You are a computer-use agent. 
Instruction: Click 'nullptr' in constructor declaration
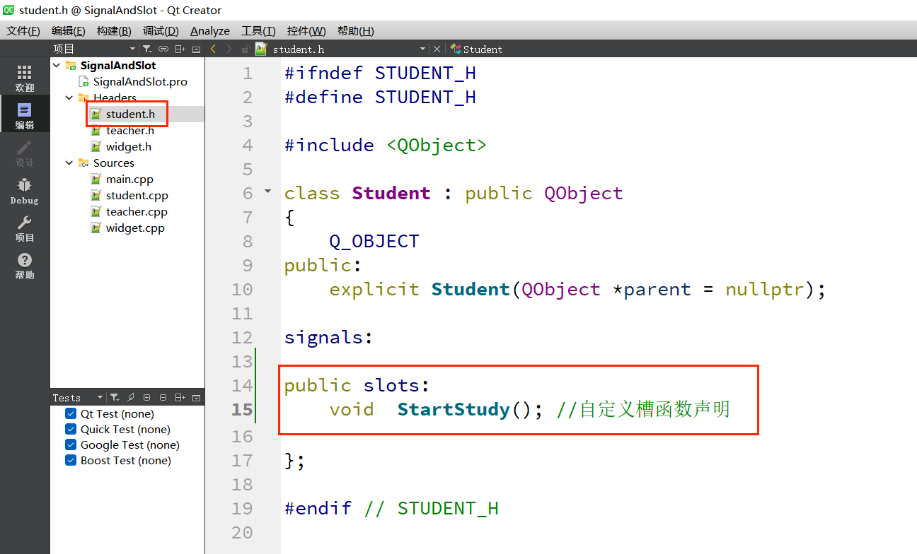pos(765,289)
